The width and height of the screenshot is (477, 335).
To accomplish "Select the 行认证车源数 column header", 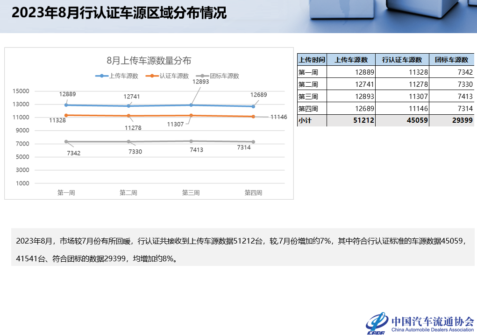I will point(402,60).
